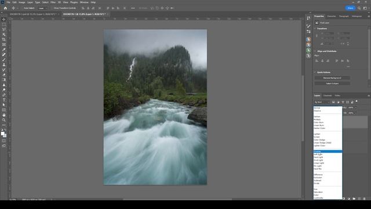Viewport: 371px width, 209px height.
Task: Choose Hard Light blend mode
Action: (x=328, y=157)
